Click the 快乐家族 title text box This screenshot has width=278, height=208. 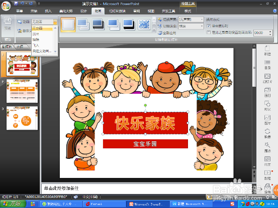coord(145,123)
